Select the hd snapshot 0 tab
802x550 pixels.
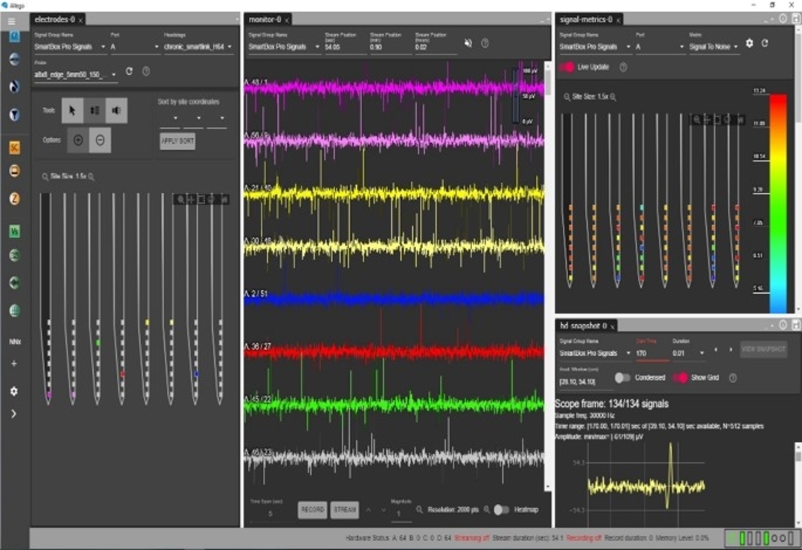(584, 326)
